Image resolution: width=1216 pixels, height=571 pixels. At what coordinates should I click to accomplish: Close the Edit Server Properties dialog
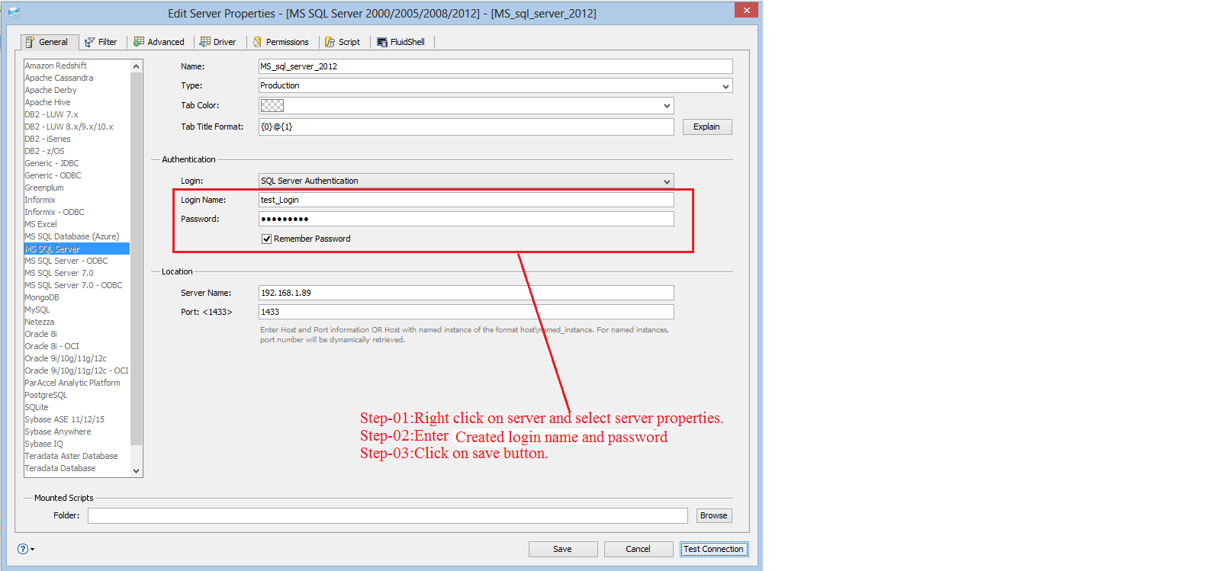pyautogui.click(x=746, y=10)
